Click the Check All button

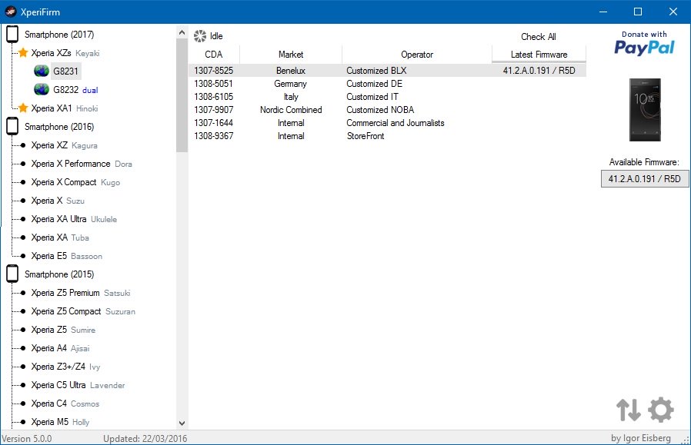(x=539, y=37)
